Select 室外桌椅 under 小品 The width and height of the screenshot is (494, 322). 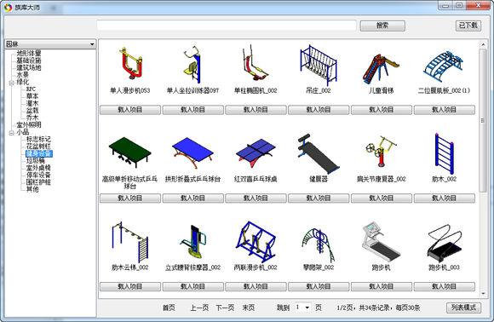point(38,168)
